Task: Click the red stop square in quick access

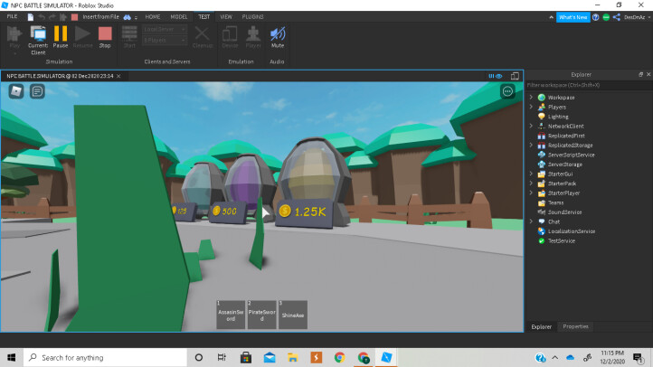Action: click(74, 17)
